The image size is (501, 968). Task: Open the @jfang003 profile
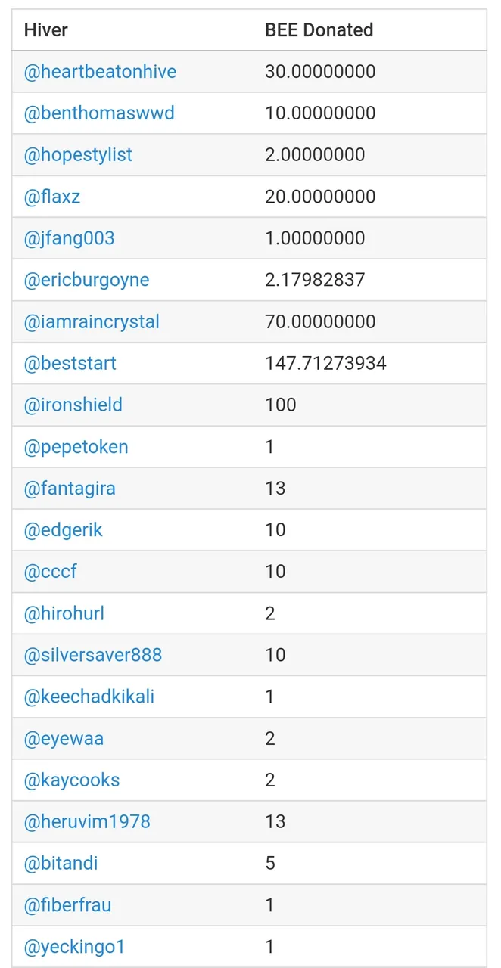pyautogui.click(x=70, y=238)
